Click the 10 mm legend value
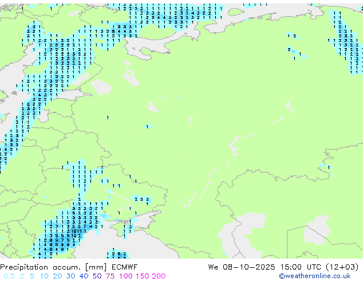The width and height of the screenshot is (363, 281). pyautogui.click(x=44, y=276)
